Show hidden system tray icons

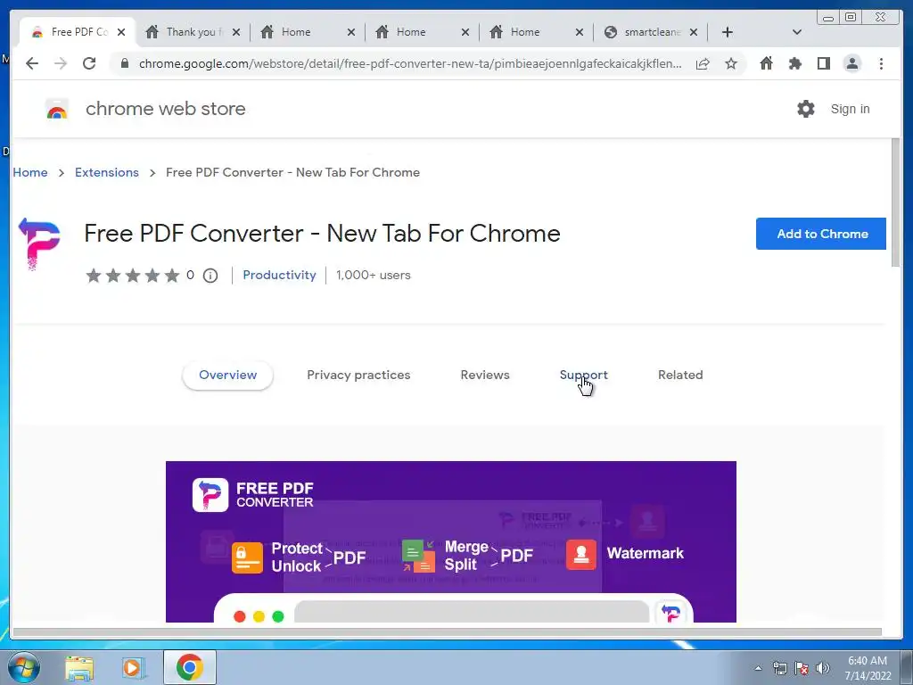click(x=758, y=668)
